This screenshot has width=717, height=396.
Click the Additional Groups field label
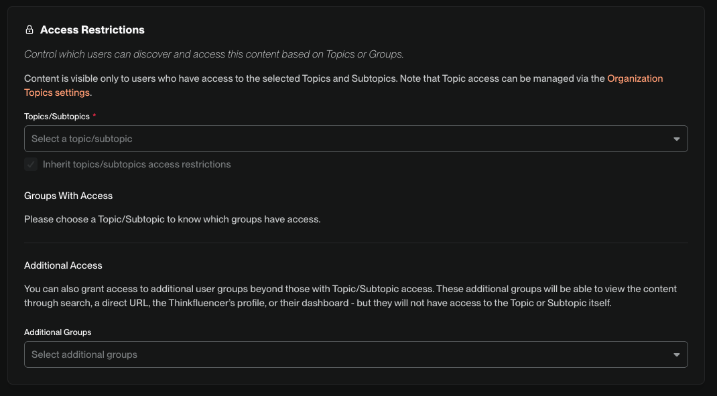(58, 332)
